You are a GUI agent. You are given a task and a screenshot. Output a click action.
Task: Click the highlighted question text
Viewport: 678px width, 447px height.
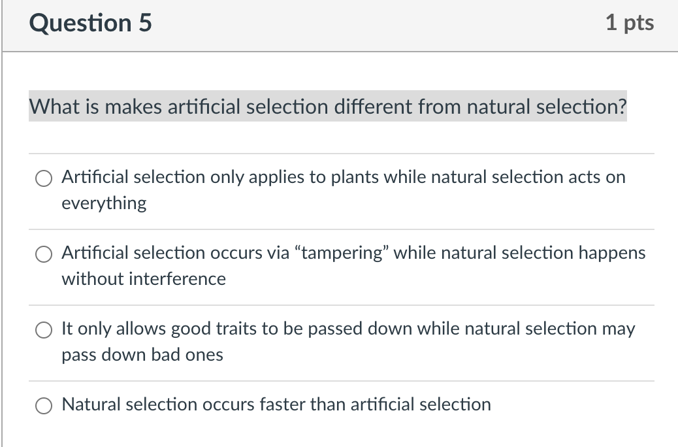[328, 106]
